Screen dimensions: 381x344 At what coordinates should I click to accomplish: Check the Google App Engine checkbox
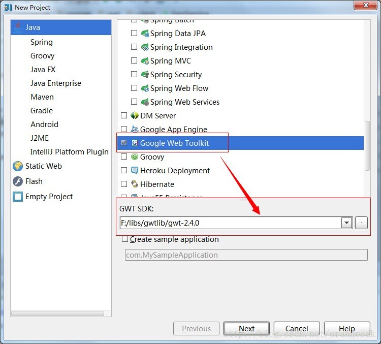tap(124, 129)
